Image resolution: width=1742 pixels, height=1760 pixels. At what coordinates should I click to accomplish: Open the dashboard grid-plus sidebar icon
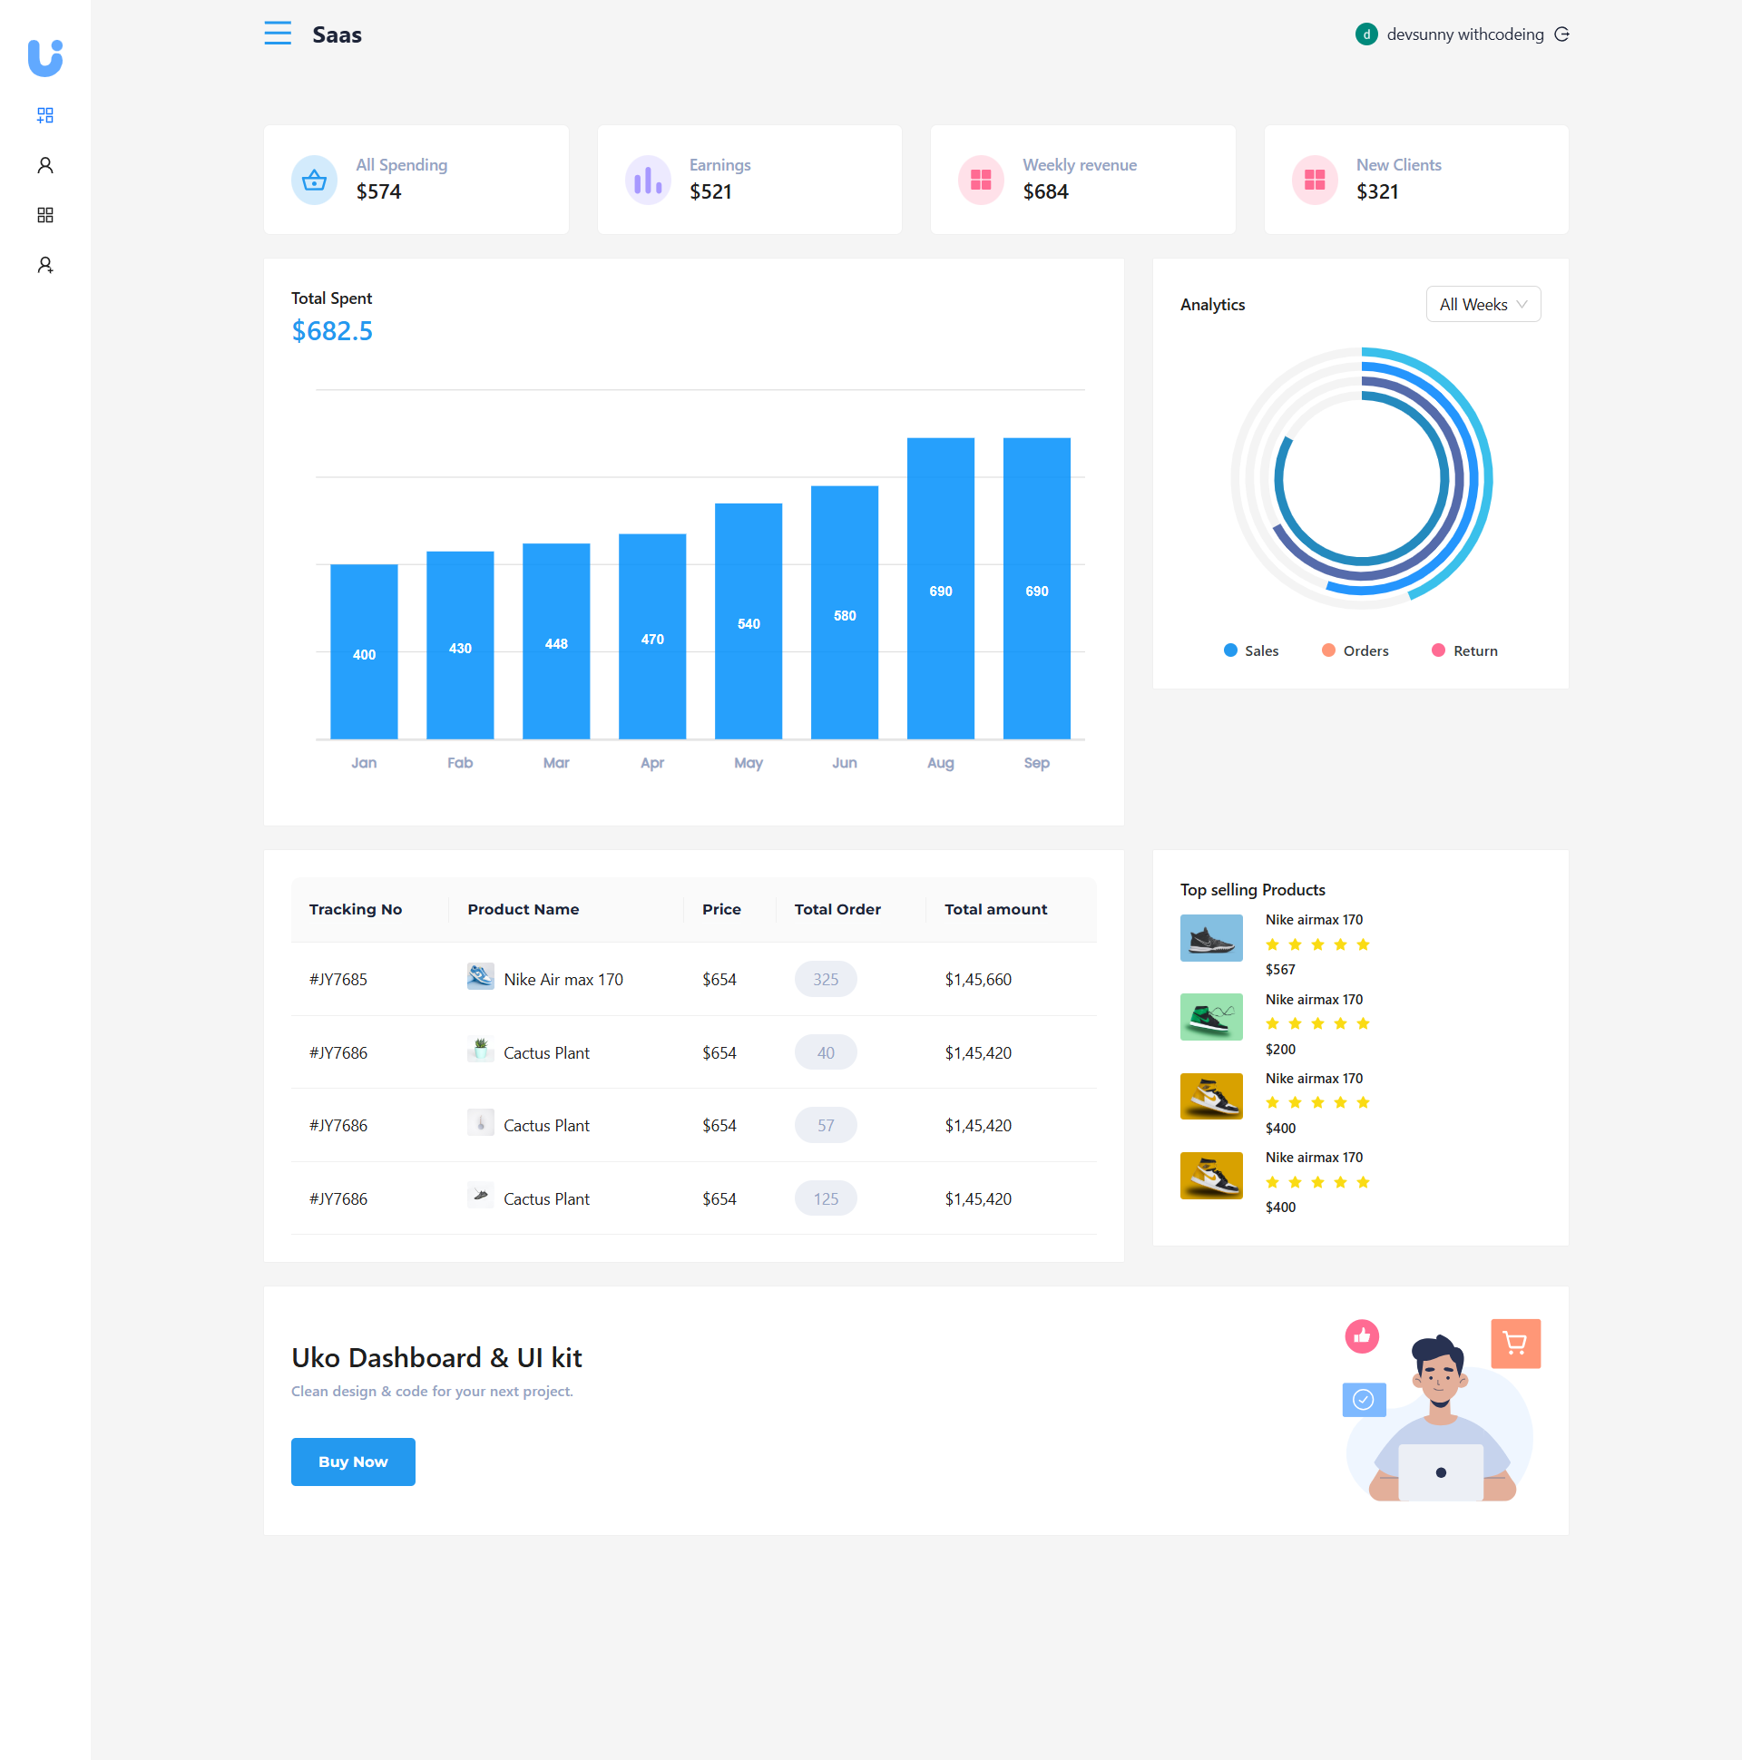(x=44, y=115)
